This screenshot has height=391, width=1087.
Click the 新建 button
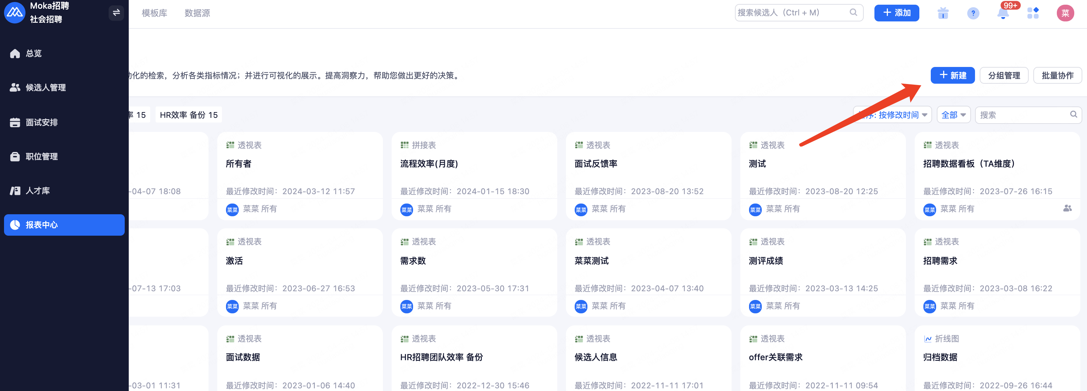pyautogui.click(x=953, y=75)
